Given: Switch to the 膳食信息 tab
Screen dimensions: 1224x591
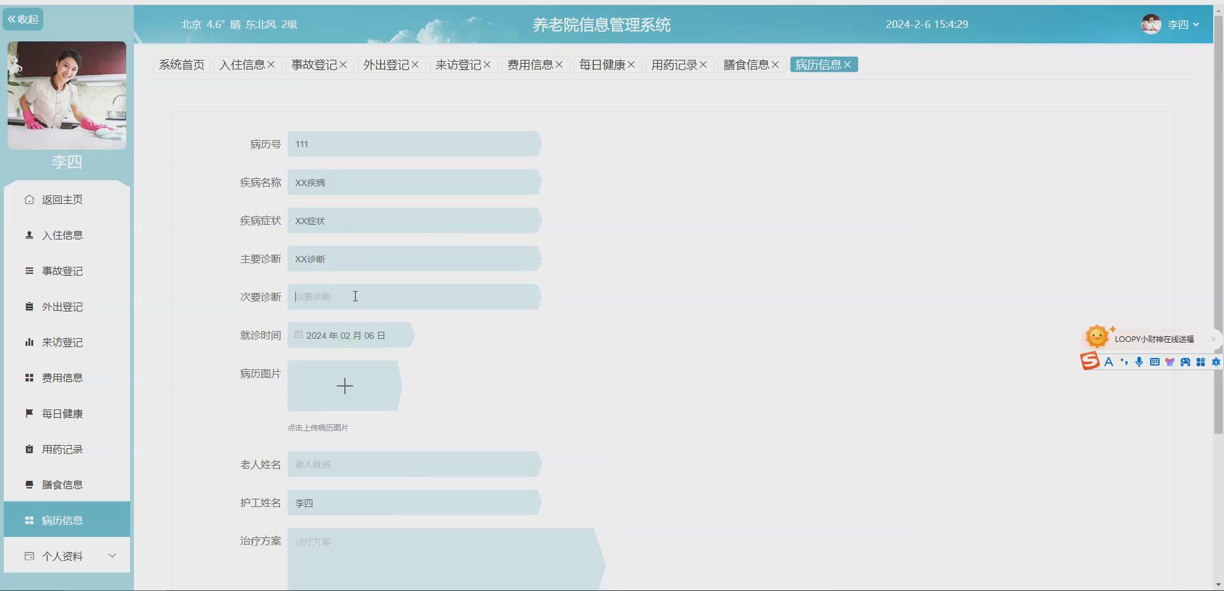Looking at the screenshot, I should (747, 64).
